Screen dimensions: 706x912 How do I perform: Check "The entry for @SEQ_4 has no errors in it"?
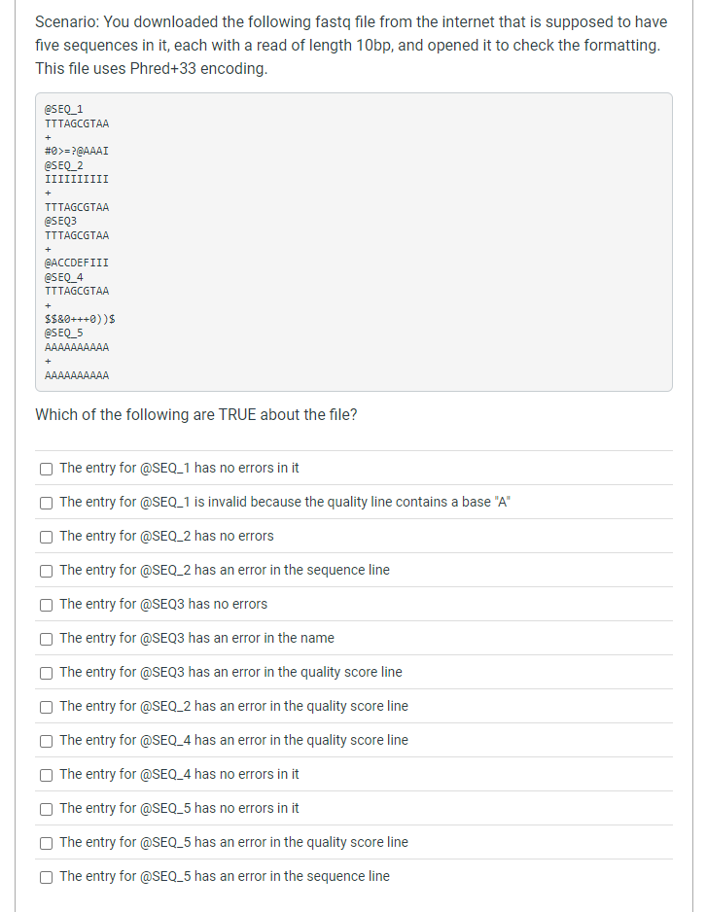(x=46, y=775)
